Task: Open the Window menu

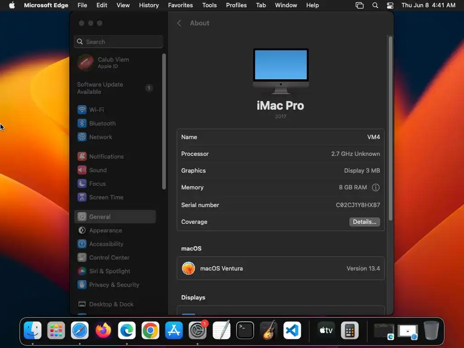Action: click(x=286, y=5)
